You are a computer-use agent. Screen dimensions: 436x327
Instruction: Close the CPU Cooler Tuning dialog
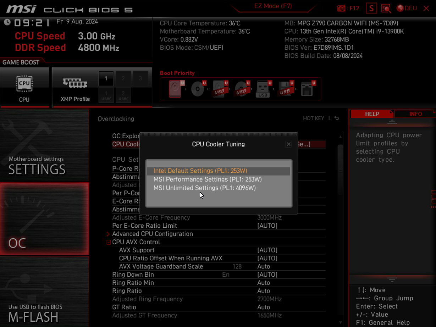tap(288, 144)
